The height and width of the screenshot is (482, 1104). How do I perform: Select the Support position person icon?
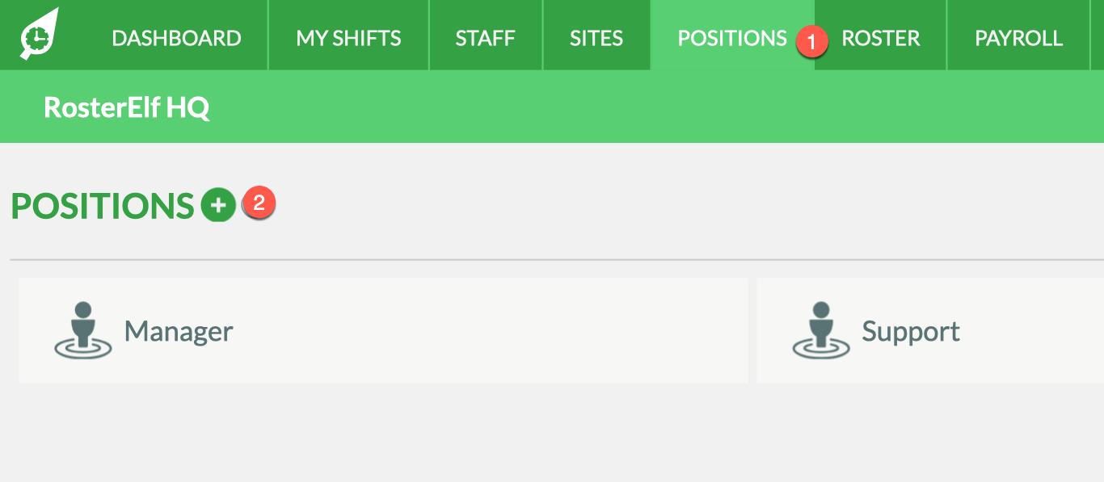820,330
